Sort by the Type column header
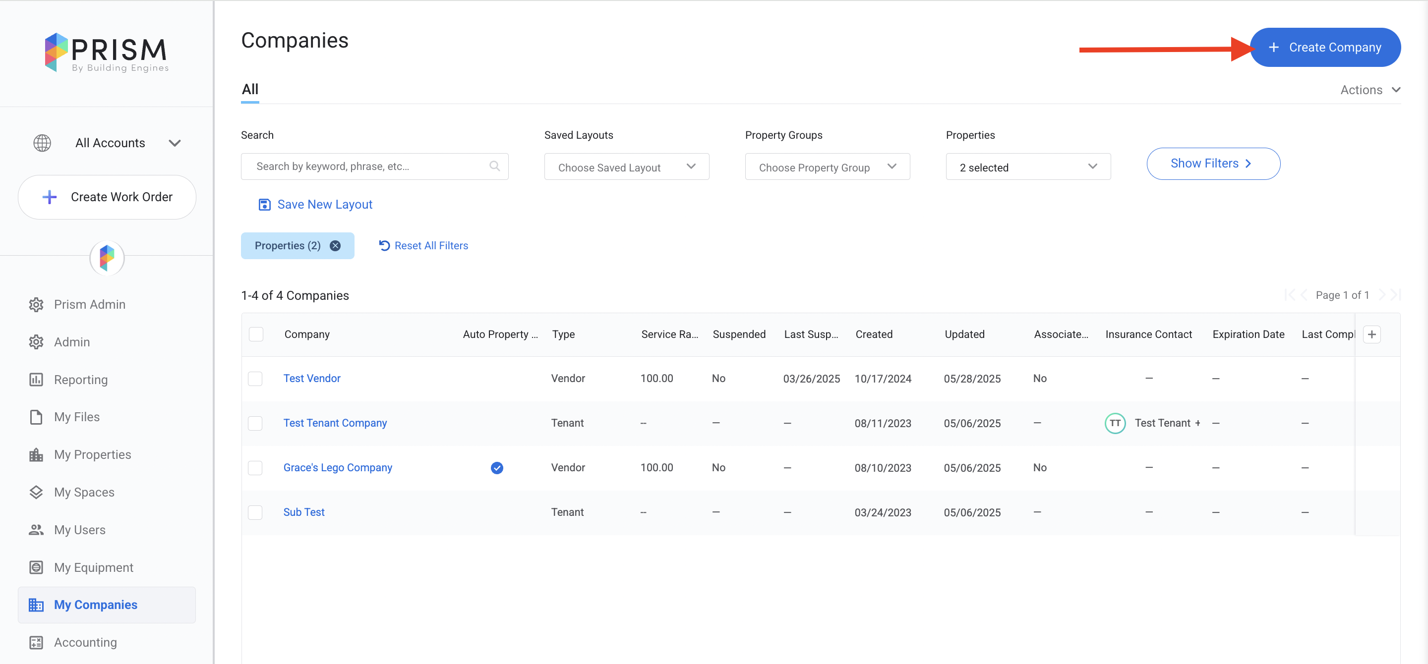Image resolution: width=1428 pixels, height=664 pixels. coord(563,334)
